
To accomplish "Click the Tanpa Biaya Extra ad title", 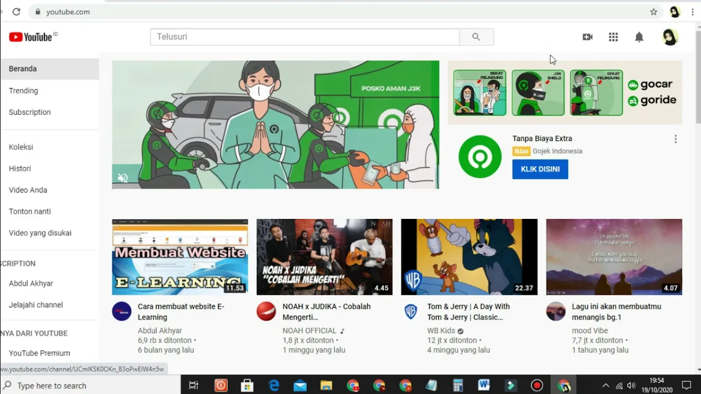I will click(542, 138).
